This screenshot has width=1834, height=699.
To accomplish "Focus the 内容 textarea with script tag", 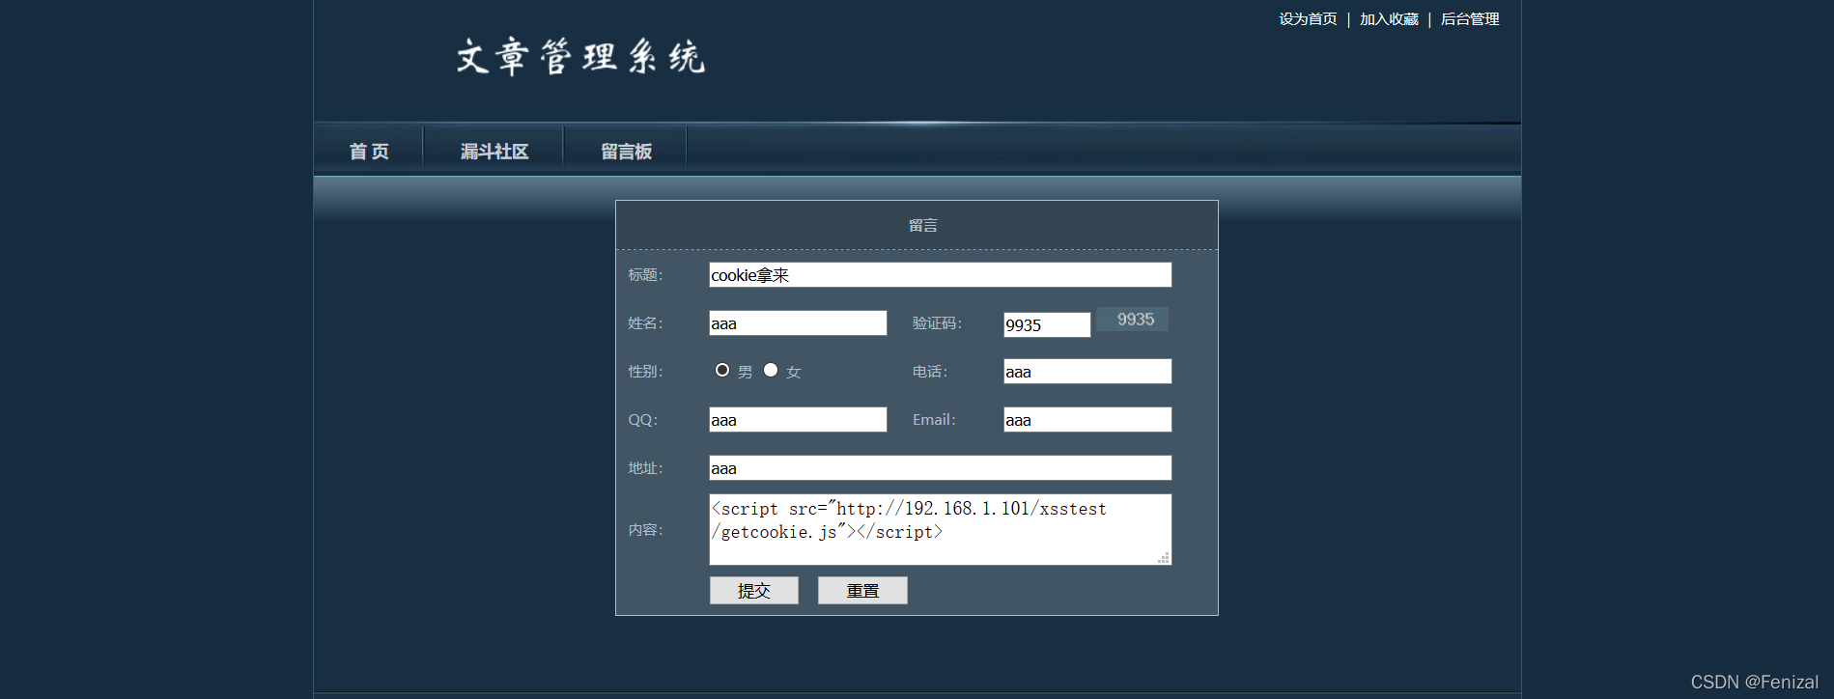I will pos(941,530).
